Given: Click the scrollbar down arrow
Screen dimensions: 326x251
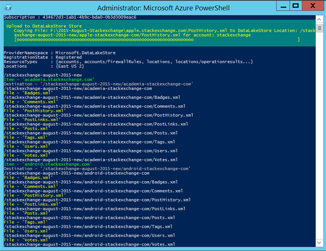Looking at the screenshot, I should pos(319,243).
